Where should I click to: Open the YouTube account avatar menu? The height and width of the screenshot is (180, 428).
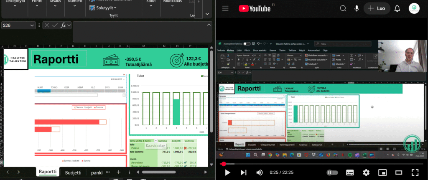414,8
